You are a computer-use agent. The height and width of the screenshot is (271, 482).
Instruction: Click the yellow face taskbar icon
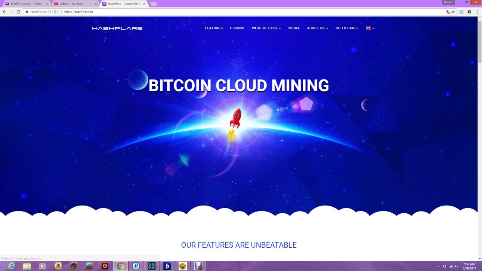tap(183, 266)
